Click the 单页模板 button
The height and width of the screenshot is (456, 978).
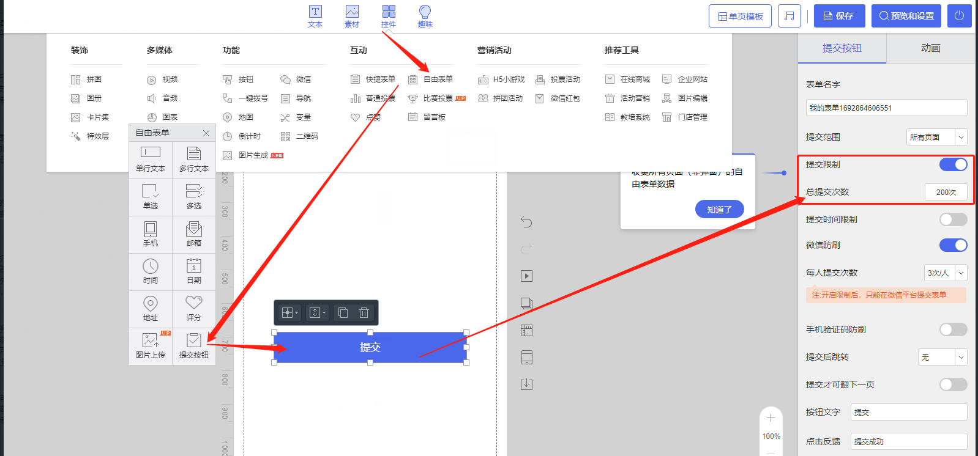tap(740, 16)
